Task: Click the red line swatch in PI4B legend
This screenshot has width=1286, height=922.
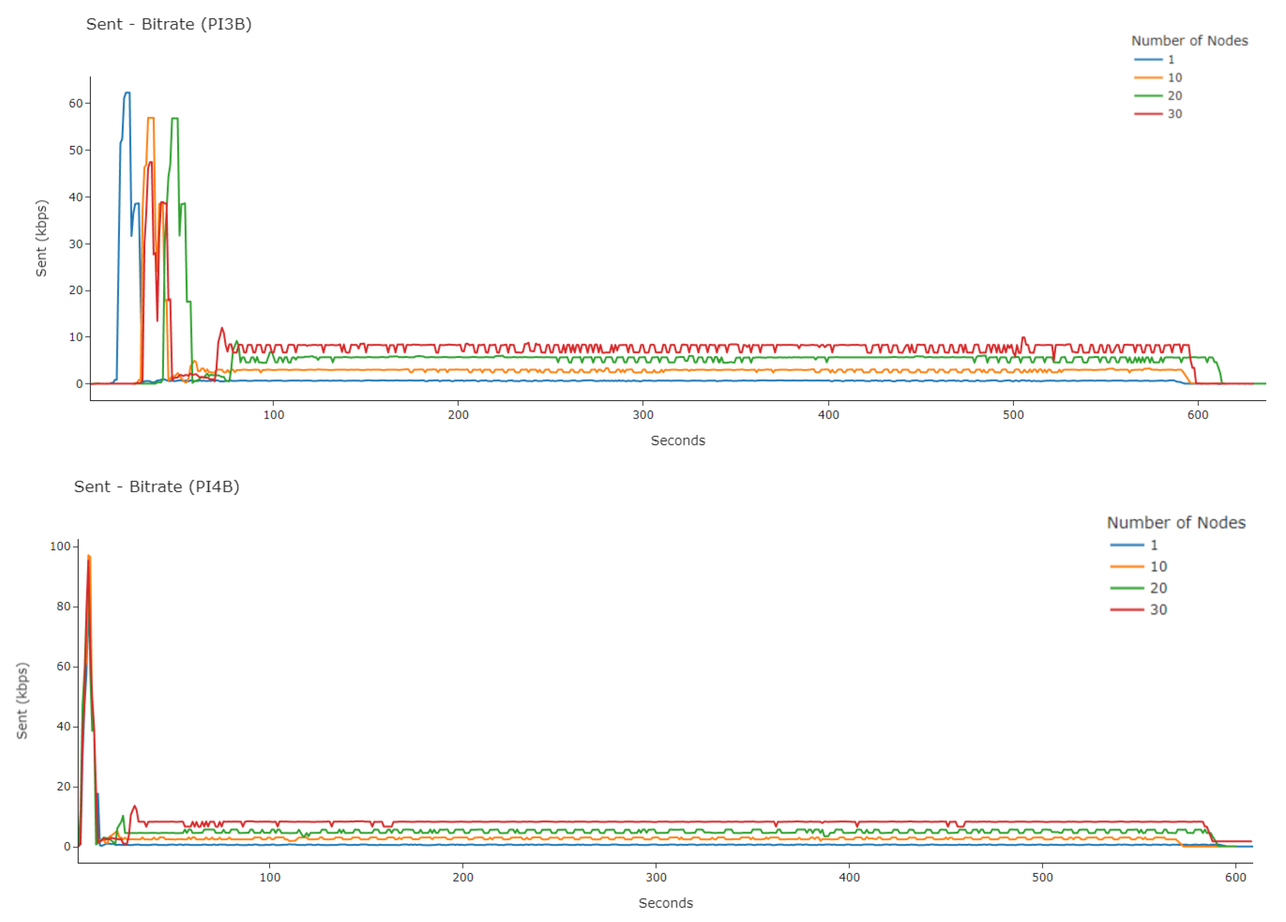Action: tap(1127, 610)
